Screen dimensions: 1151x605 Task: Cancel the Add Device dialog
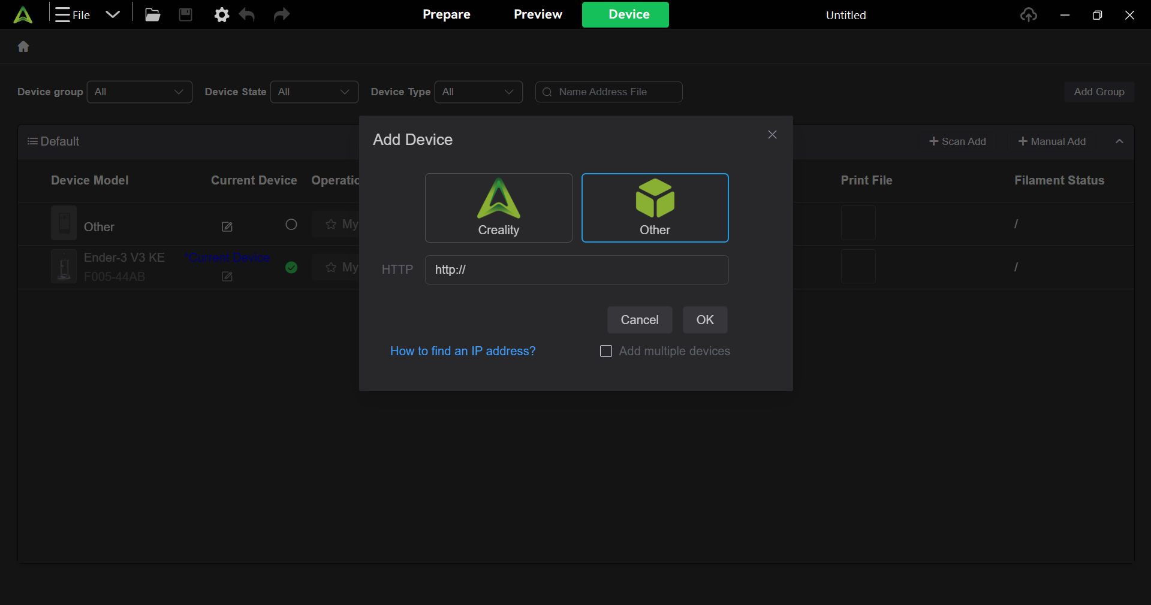pyautogui.click(x=640, y=320)
